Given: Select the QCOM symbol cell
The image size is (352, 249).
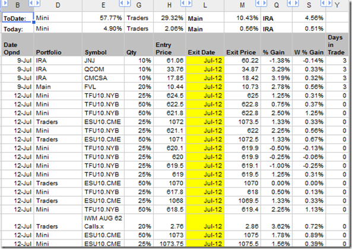Looking at the screenshot, I should pyautogui.click(x=103, y=69).
